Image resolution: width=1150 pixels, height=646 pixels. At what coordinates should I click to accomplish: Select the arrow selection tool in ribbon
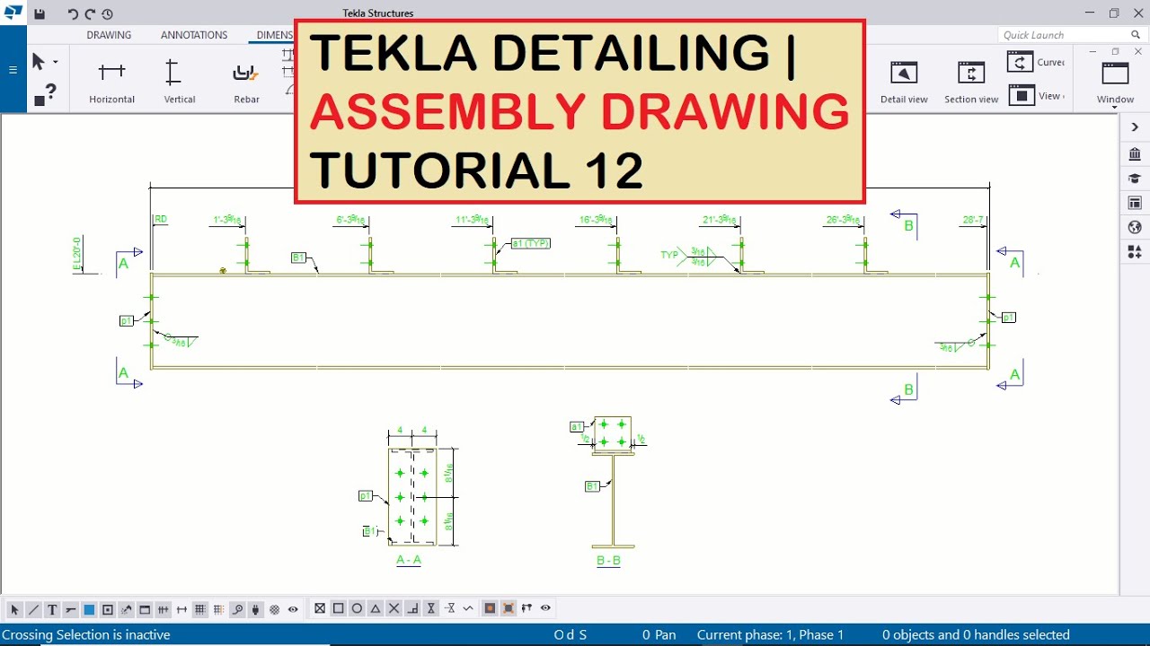tap(39, 62)
